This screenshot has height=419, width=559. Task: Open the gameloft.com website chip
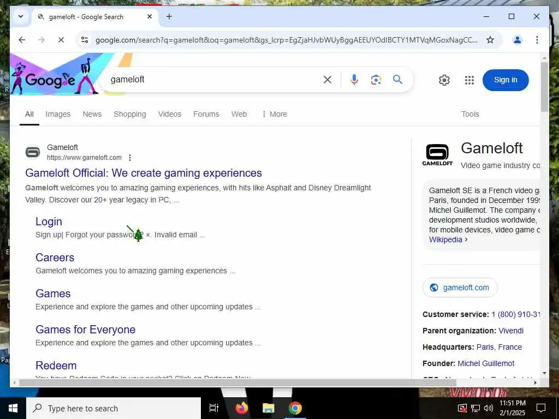[460, 288]
